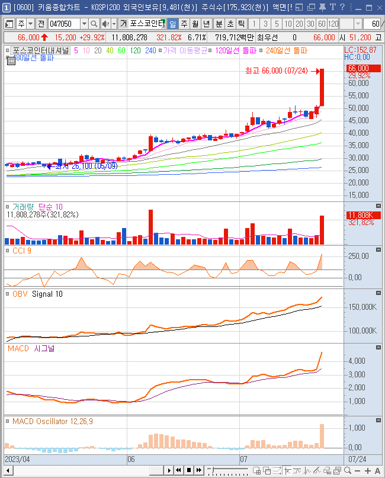Click the MACD Oscillator 12,26,9 label
The width and height of the screenshot is (385, 478).
coord(53,421)
